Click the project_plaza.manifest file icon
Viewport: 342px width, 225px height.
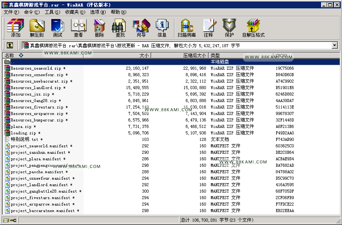click(8, 159)
